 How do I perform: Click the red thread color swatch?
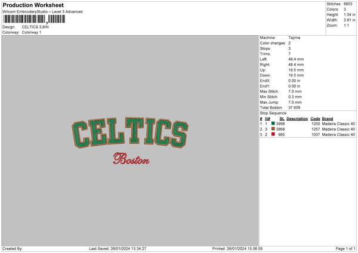[273, 134]
